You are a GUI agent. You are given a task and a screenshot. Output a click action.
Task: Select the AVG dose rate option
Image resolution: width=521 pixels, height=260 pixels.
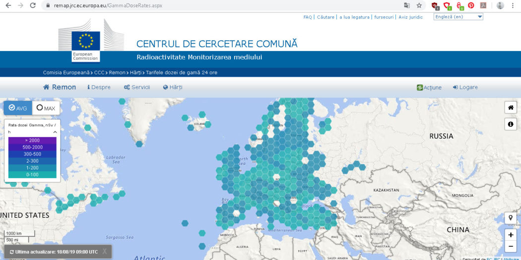pos(18,108)
